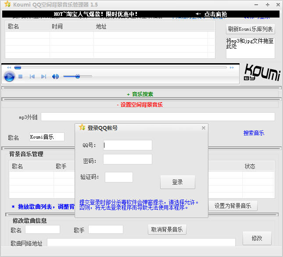Image resolution: width=283 pixels, height=257 pixels.
Task: Skip to next track in media player
Action: 43,77
